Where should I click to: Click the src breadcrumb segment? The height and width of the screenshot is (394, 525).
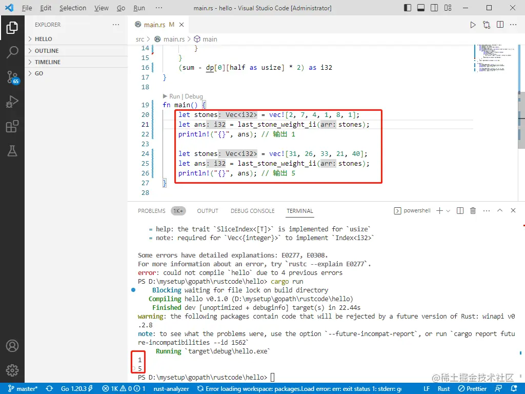[140, 39]
